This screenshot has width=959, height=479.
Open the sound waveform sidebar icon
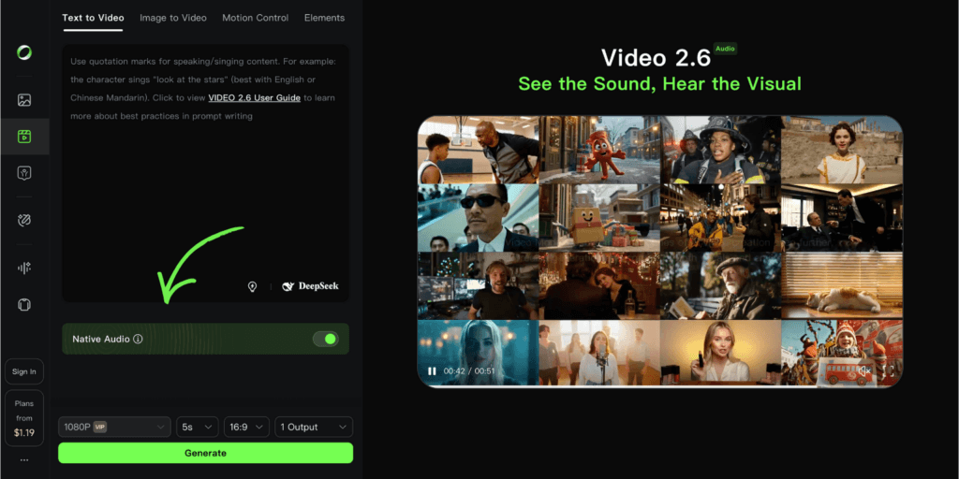coord(24,268)
